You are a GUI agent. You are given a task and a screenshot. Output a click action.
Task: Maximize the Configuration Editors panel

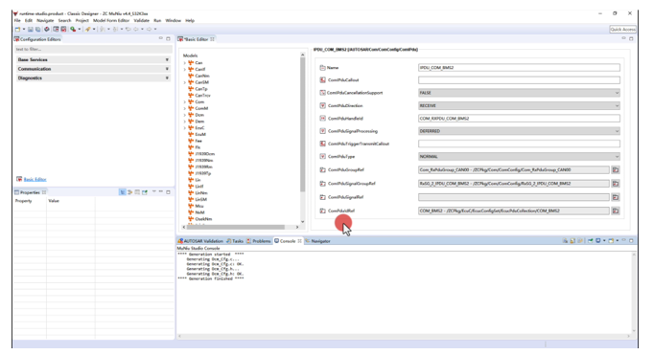168,38
